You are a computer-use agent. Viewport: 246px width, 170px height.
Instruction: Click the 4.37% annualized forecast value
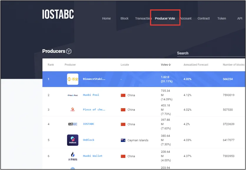tap(187, 156)
